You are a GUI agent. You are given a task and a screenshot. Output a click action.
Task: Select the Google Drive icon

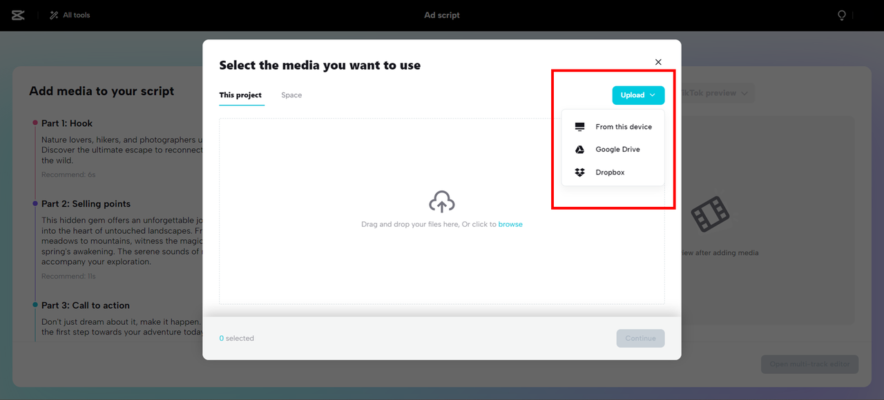coord(579,149)
